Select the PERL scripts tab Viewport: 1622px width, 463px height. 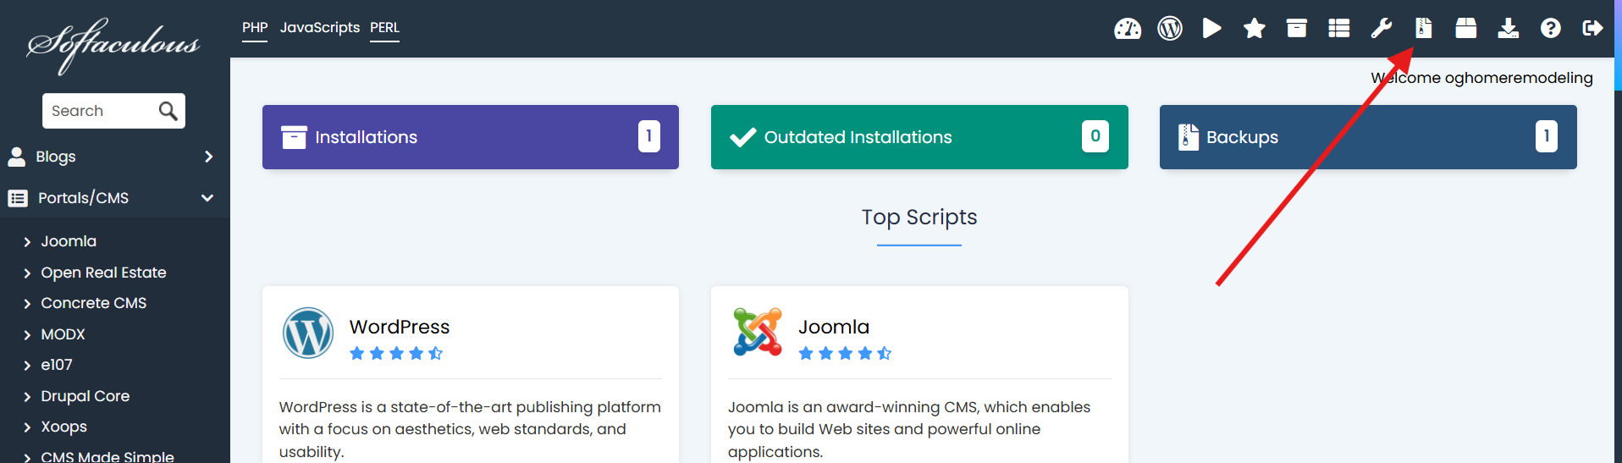click(384, 28)
